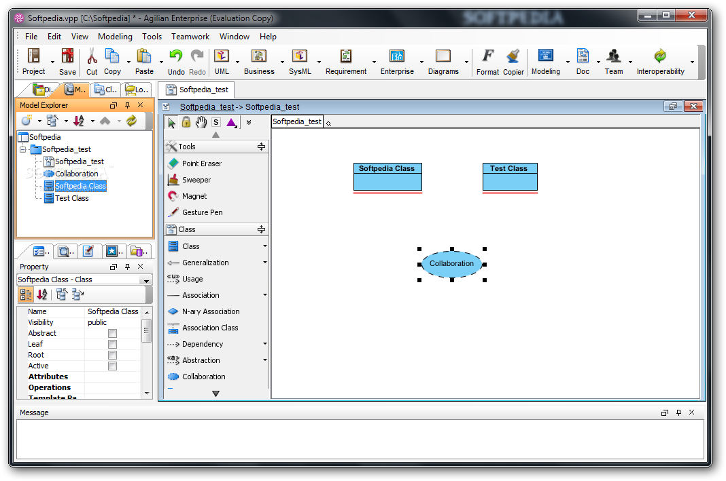This screenshot has width=726, height=481.
Task: Select the Collaboration ellipse on canvas
Action: [x=451, y=264]
